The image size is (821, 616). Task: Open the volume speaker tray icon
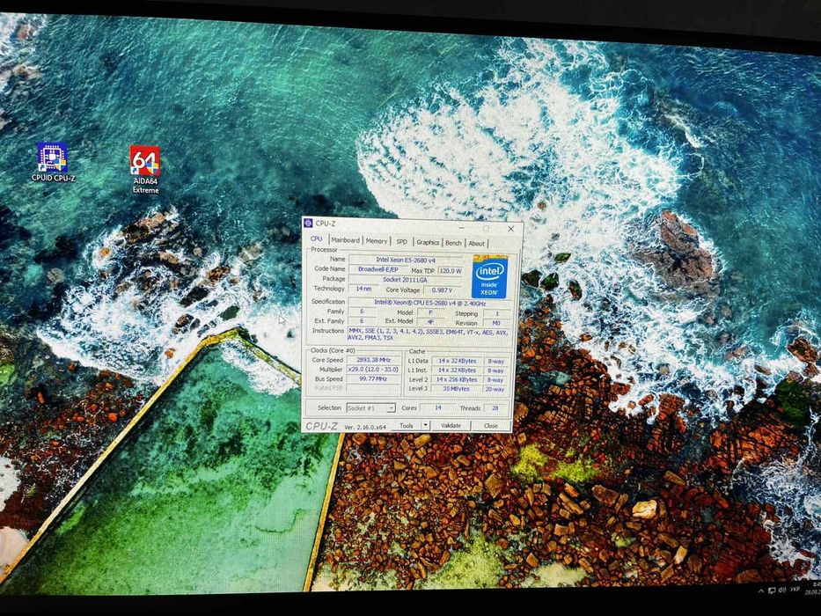(x=782, y=590)
